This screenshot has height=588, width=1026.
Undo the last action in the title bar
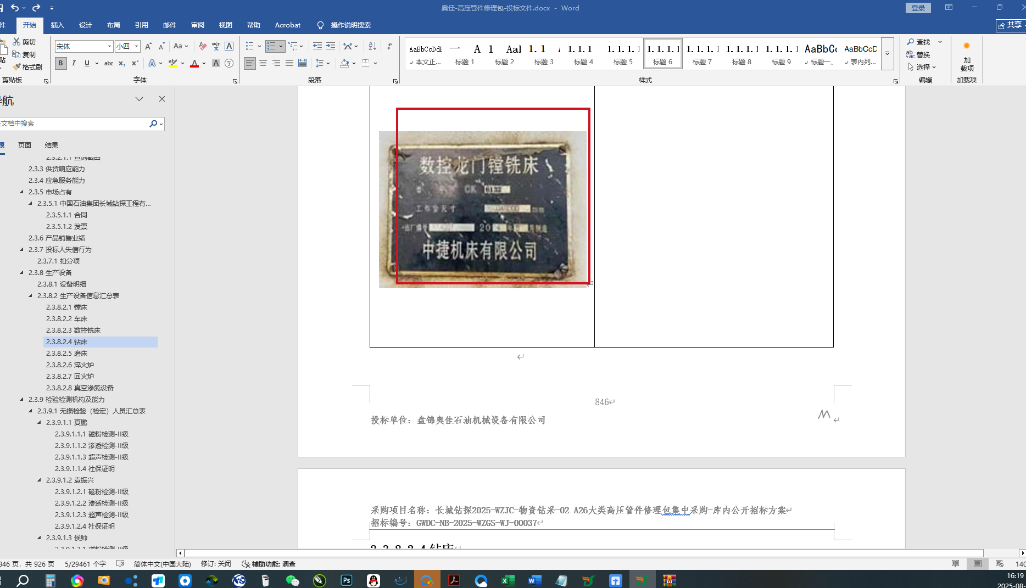[15, 8]
